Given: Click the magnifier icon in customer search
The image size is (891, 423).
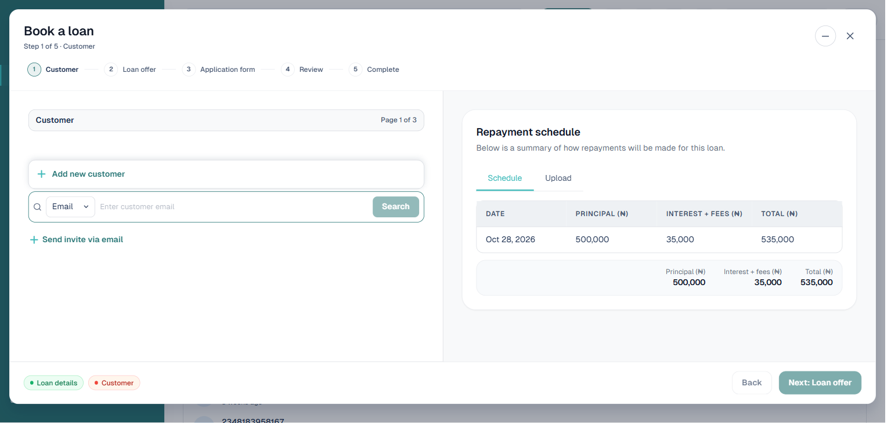Looking at the screenshot, I should tap(37, 207).
